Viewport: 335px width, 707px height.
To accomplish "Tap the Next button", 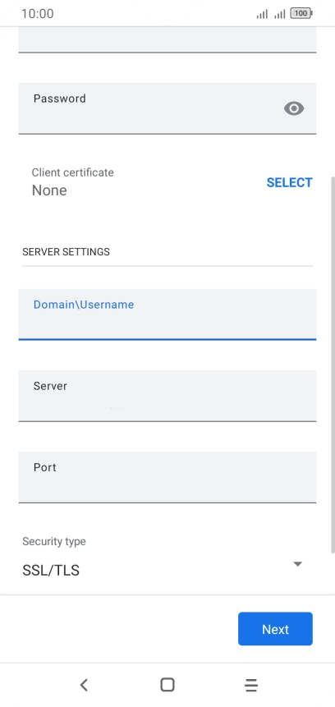I will click(275, 629).
